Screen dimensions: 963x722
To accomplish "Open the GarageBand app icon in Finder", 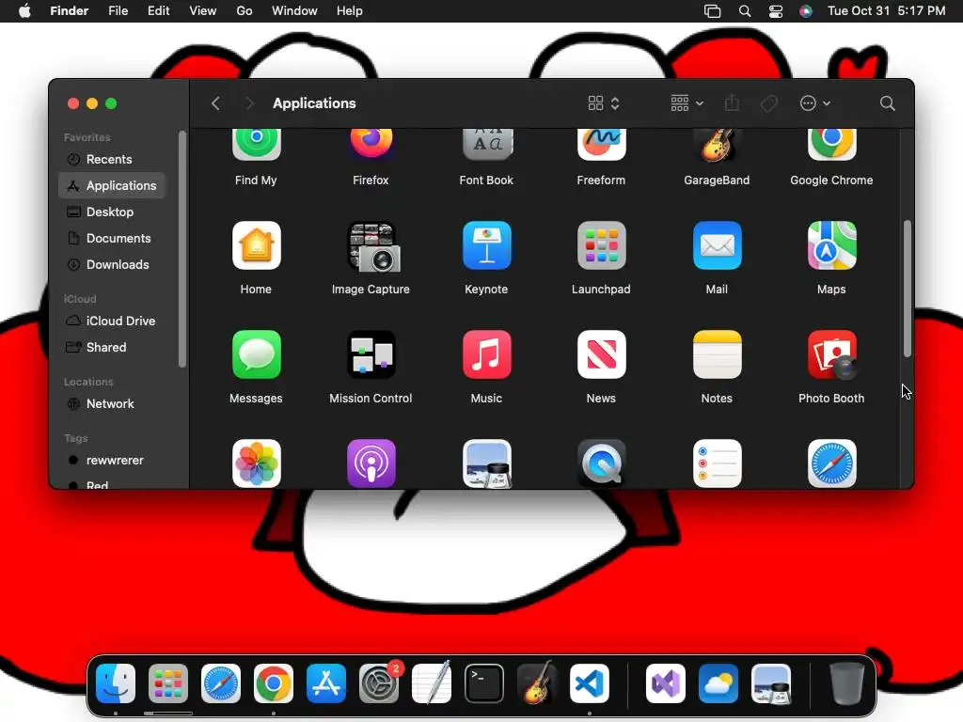I will click(717, 145).
